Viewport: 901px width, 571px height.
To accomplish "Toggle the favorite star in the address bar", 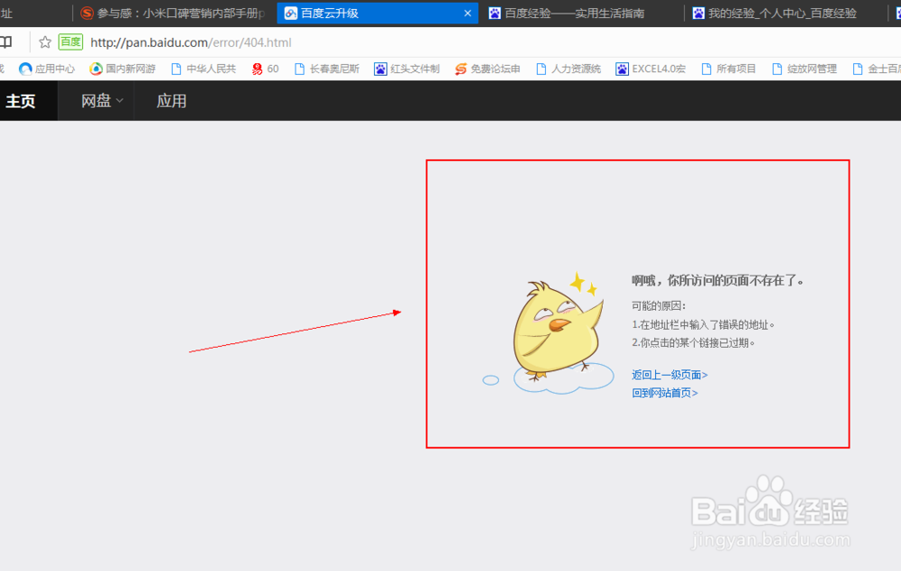I will coord(43,41).
